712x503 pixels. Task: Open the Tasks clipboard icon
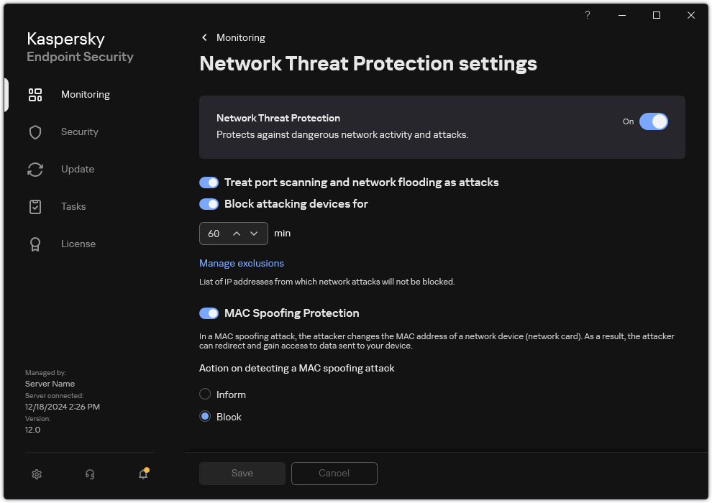point(35,206)
